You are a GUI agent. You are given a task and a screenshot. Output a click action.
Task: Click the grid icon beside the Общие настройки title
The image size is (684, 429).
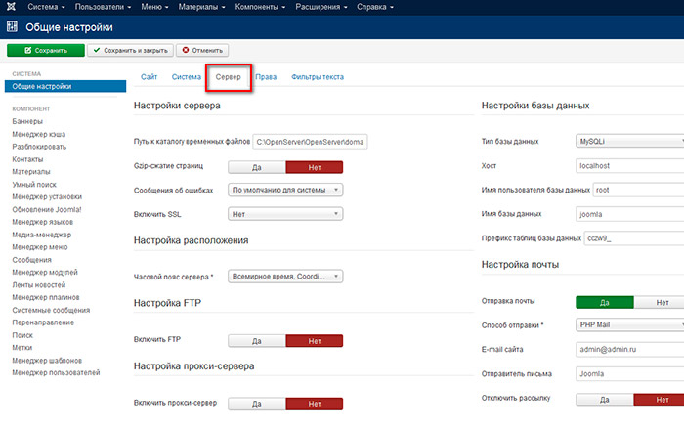(x=12, y=27)
